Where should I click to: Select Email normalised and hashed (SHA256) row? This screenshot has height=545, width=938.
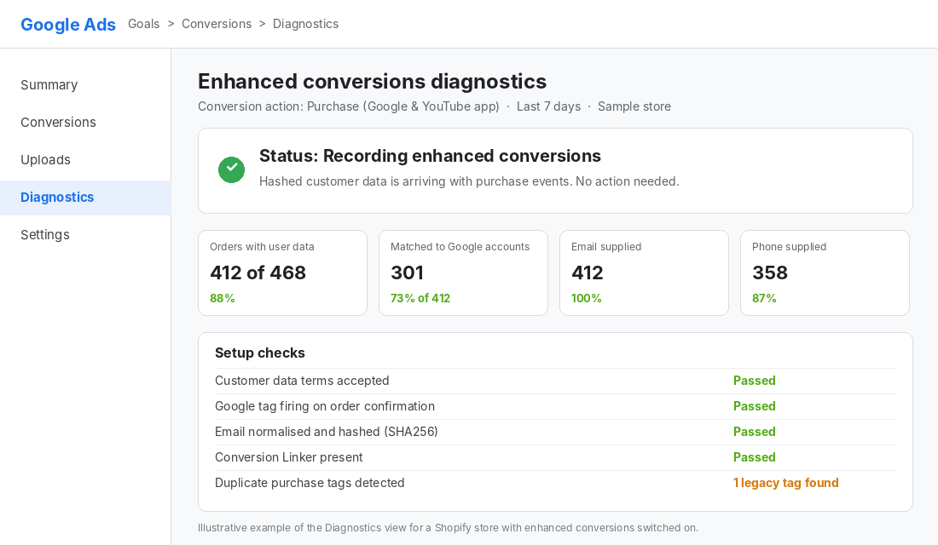[x=555, y=432]
